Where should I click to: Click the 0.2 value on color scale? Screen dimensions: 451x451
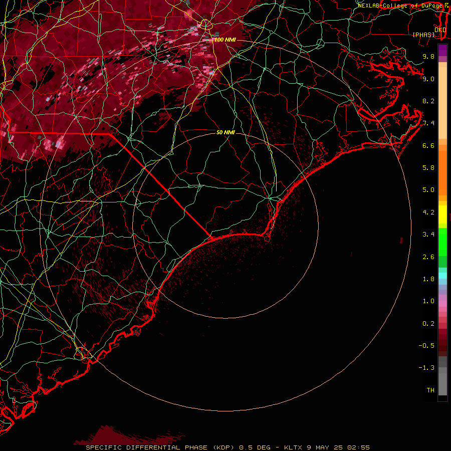(428, 324)
